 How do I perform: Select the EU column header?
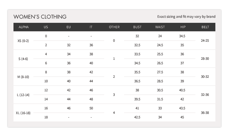pos(69,27)
